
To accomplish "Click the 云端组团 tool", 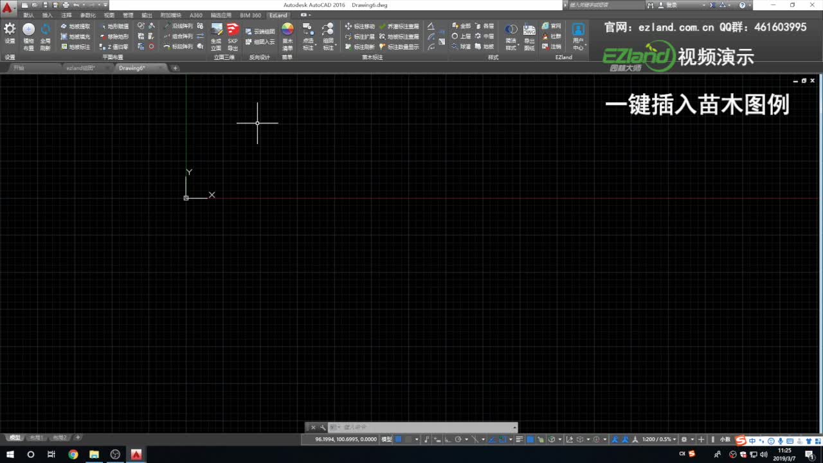I will pos(260,32).
